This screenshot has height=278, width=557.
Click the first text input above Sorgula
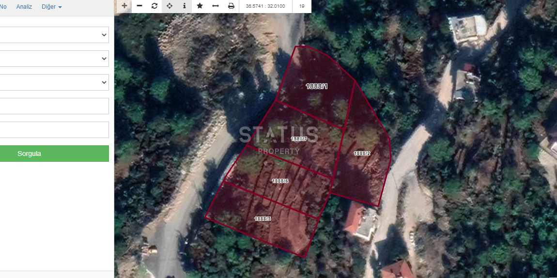54,106
